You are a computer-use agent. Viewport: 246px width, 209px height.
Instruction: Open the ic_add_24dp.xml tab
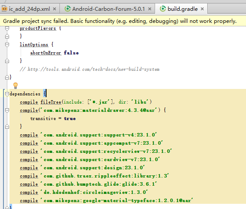click(x=29, y=9)
